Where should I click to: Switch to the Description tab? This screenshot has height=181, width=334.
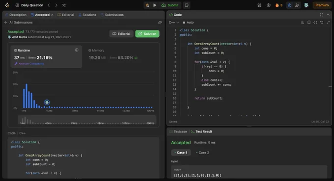point(16,15)
